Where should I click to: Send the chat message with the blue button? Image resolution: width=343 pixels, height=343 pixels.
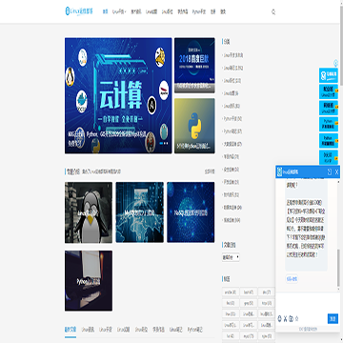(x=333, y=318)
